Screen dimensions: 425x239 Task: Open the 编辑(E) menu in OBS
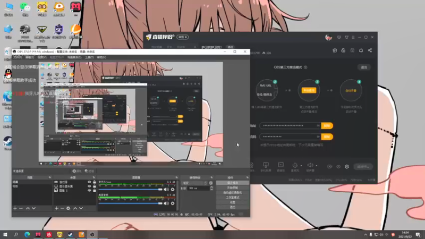pyautogui.click(x=30, y=57)
